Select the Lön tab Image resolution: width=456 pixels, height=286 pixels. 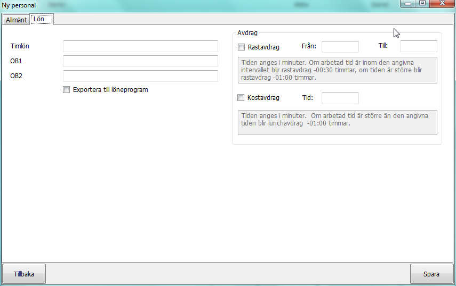(42, 19)
